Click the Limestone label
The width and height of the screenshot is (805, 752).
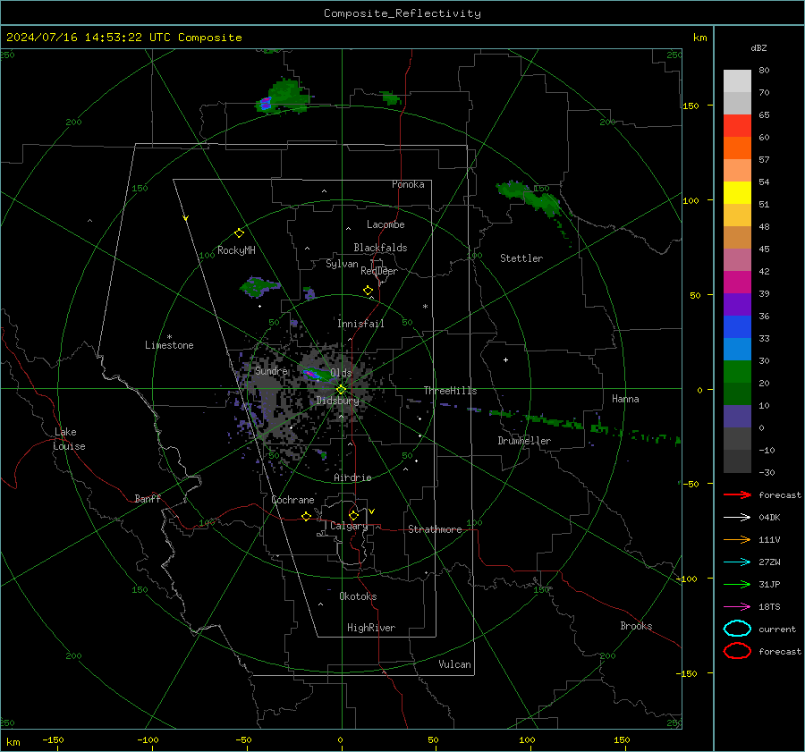tap(169, 345)
